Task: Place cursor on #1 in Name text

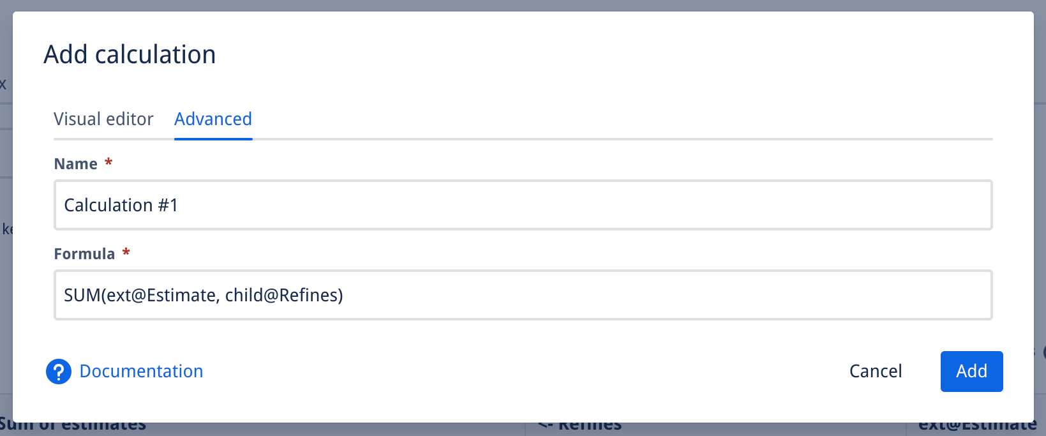Action: 168,206
